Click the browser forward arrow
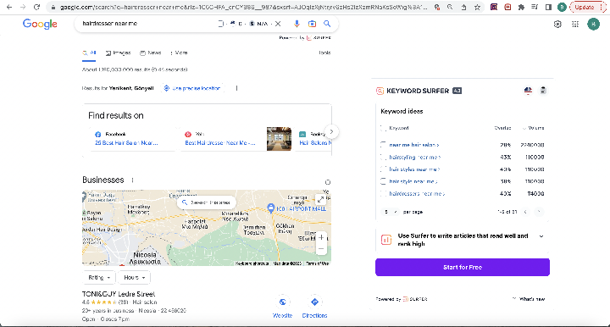The height and width of the screenshot is (327, 610). [x=23, y=7]
